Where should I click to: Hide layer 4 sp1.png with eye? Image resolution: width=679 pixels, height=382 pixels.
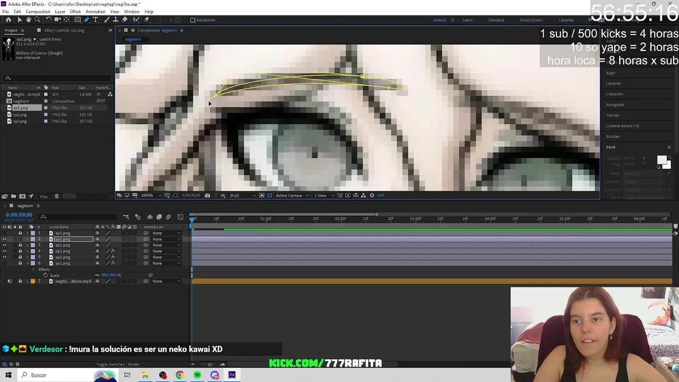click(x=5, y=251)
